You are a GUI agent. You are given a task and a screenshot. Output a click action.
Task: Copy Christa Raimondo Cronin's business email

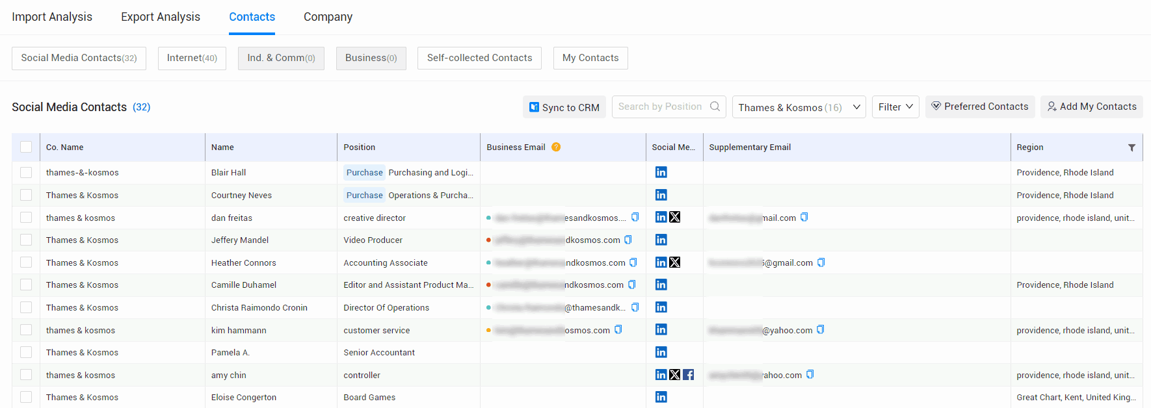[x=635, y=307]
